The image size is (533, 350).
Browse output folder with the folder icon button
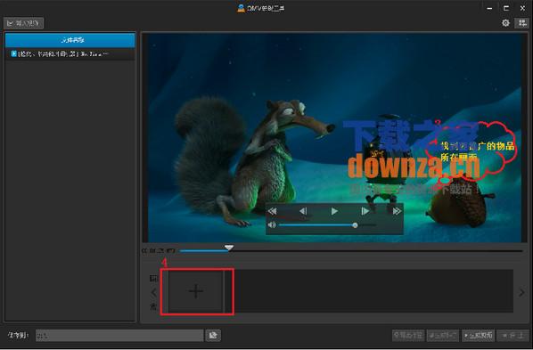[x=213, y=336]
